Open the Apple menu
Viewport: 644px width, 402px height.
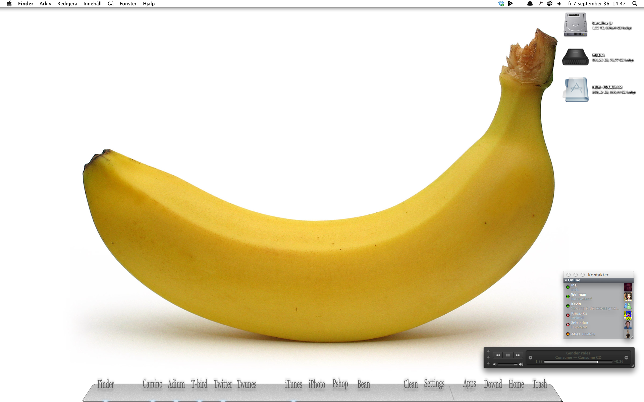click(9, 4)
